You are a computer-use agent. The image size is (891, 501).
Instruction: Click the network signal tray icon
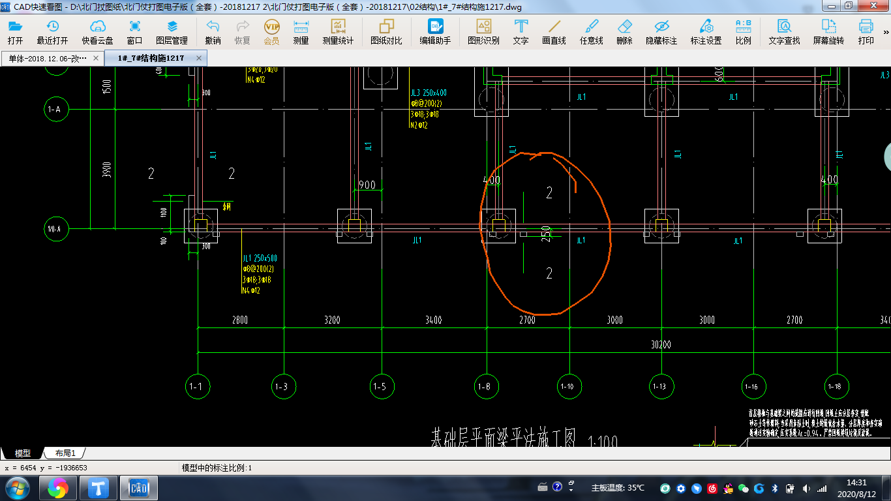[822, 488]
